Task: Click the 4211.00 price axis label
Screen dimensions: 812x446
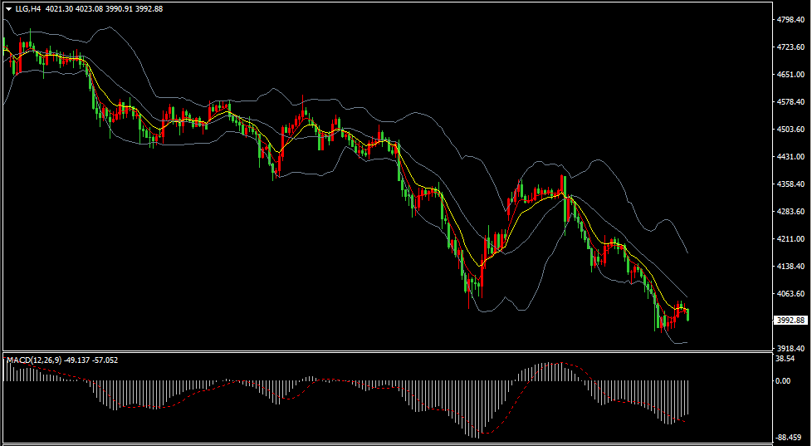Action: (790, 239)
